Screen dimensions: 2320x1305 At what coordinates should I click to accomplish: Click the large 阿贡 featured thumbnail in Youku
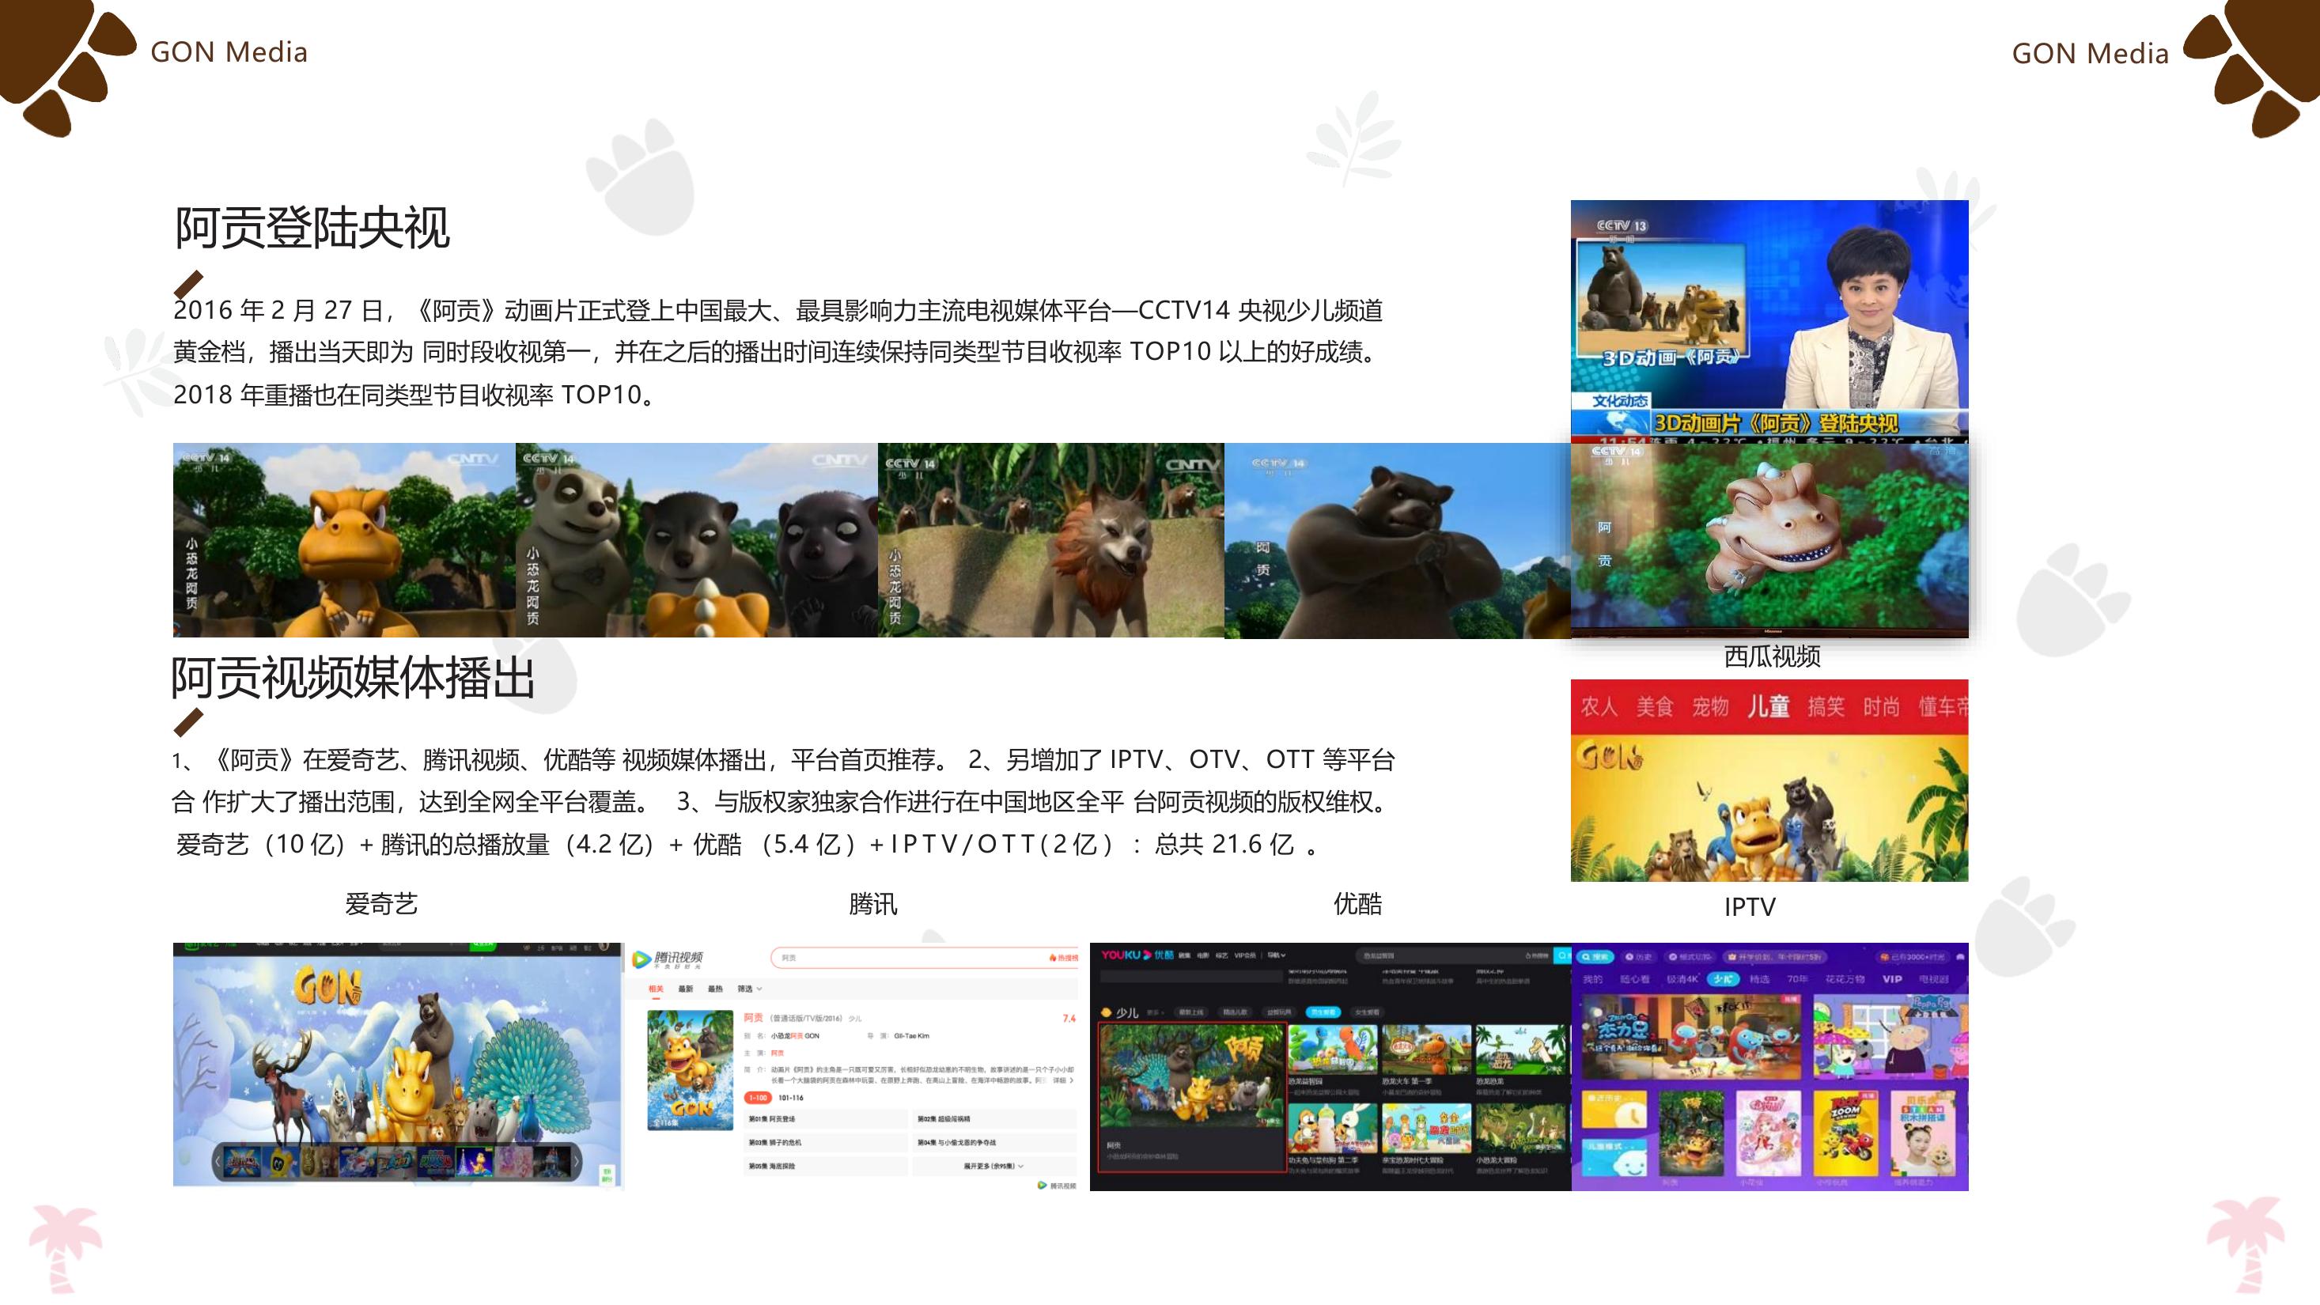(x=1192, y=1076)
